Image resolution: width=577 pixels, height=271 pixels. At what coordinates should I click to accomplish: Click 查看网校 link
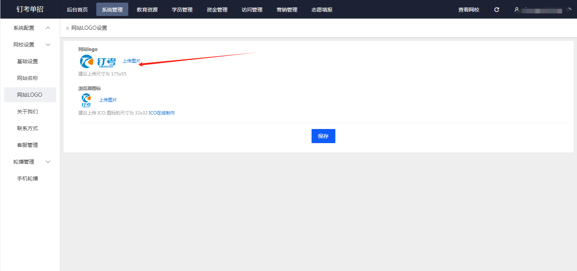click(x=469, y=10)
